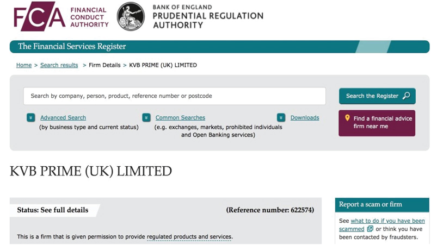Viewport: 431px width, 251px height.
Task: Open the Common Searches link
Action: 180,118
